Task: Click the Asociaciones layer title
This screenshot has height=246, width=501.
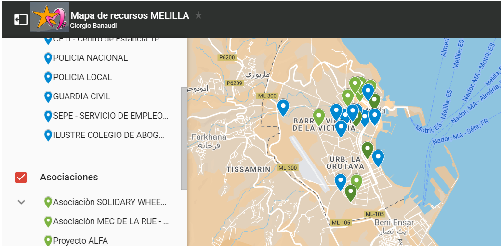Action: tap(69, 177)
